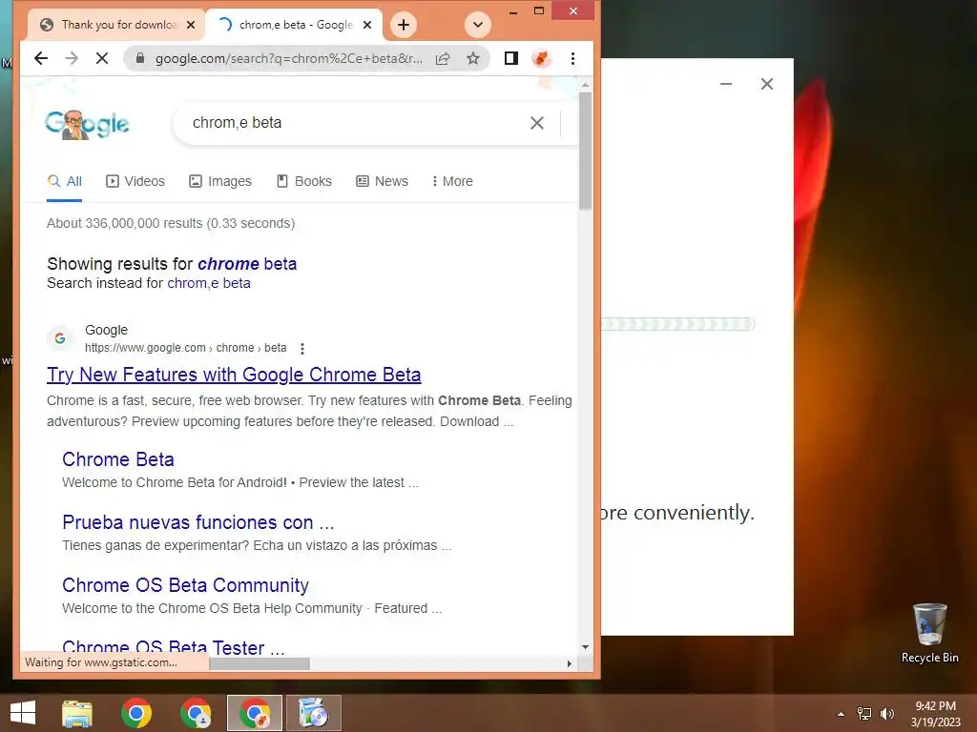Switch to Images results
Viewport: 977px width, 732px height.
coord(220,181)
